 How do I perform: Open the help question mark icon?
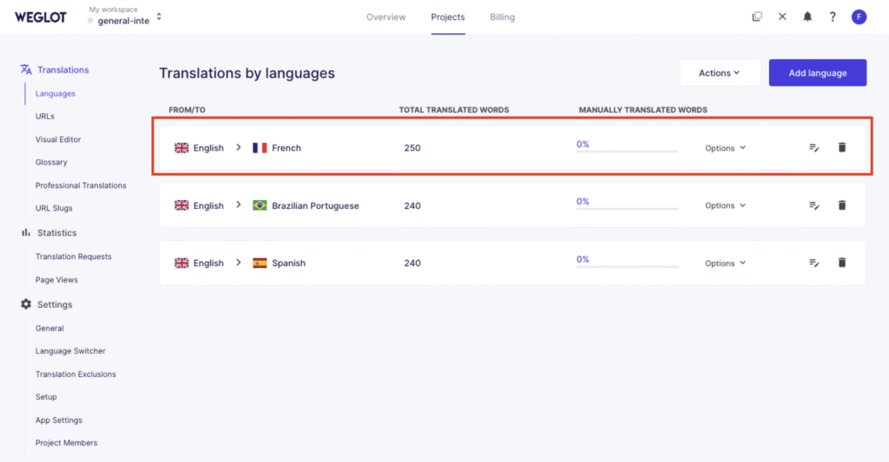tap(833, 16)
